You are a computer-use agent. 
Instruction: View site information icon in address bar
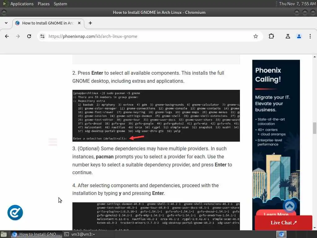click(x=42, y=36)
